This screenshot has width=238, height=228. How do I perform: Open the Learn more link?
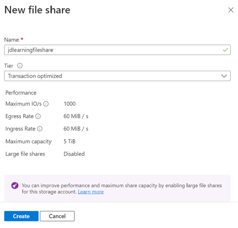(x=91, y=192)
